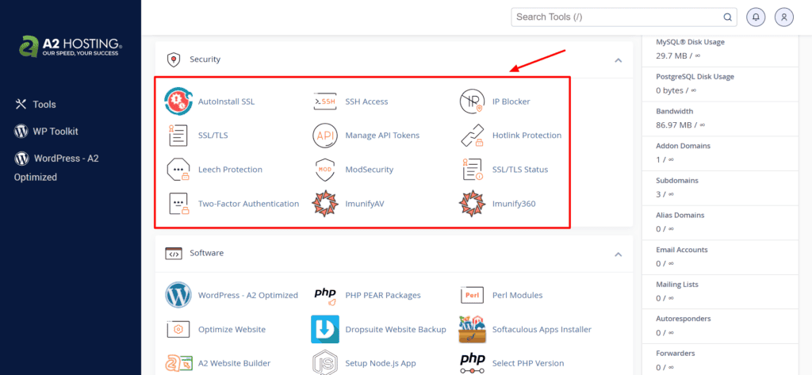
Task: Collapse the Software section chevron
Action: pyautogui.click(x=618, y=254)
